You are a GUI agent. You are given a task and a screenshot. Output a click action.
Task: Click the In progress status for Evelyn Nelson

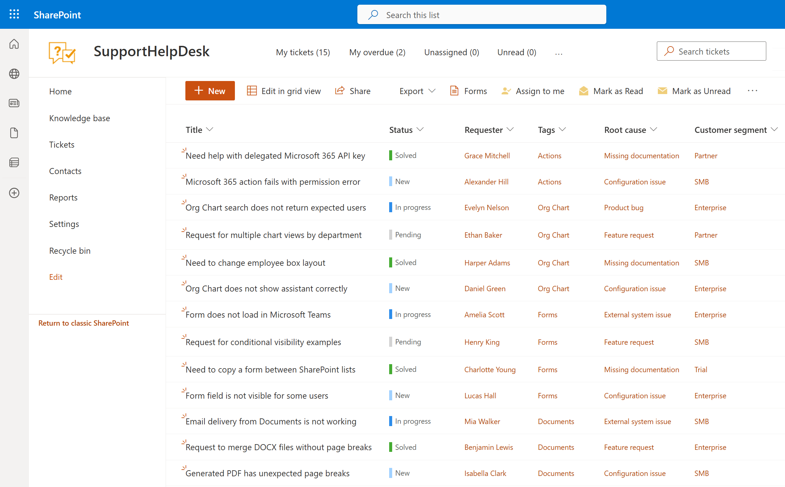coord(410,208)
